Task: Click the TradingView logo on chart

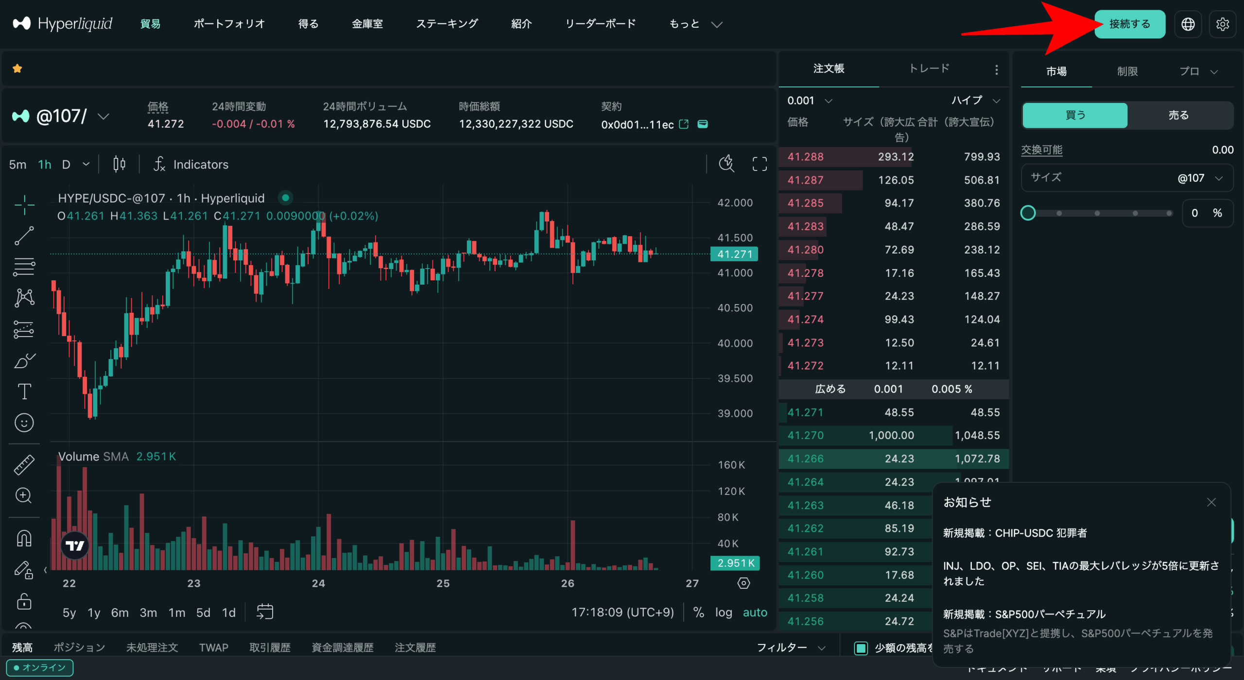Action: point(75,546)
